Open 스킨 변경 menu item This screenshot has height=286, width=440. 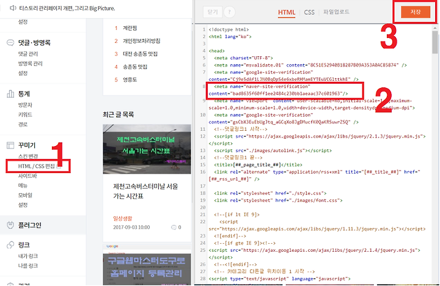pyautogui.click(x=28, y=156)
